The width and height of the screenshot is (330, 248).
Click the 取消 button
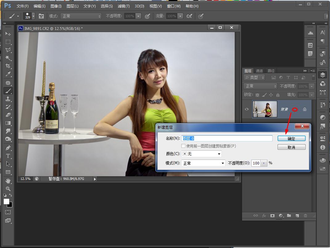pos(291,147)
